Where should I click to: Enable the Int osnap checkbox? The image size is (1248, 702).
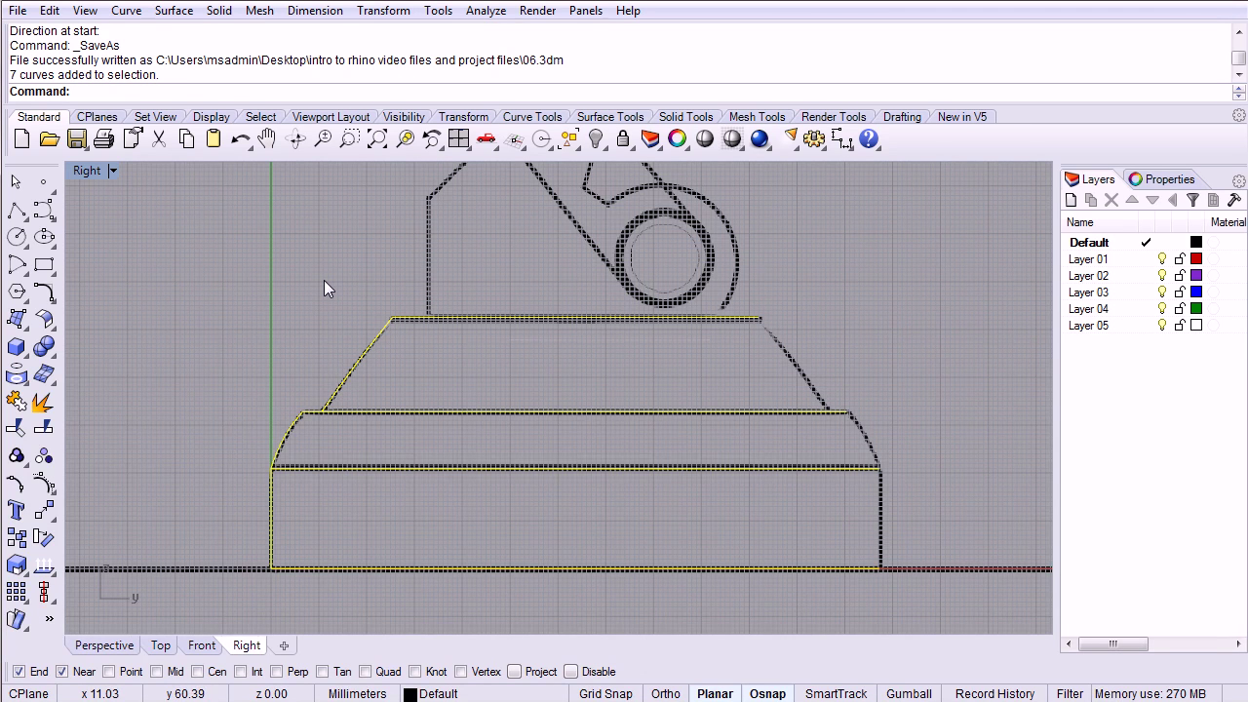[241, 672]
